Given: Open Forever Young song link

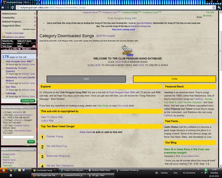Looking at the screenshot, I should pos(55,136).
